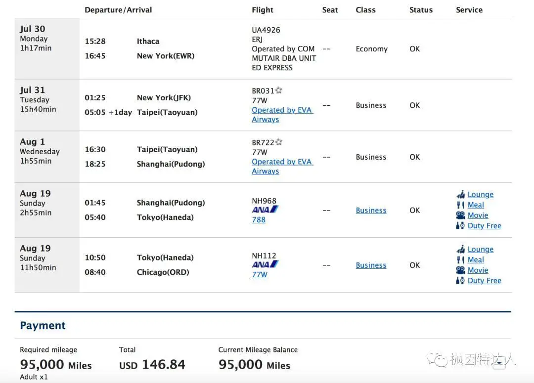Click Duty Free icon for NH112 flight
The image size is (534, 383).
pos(460,280)
